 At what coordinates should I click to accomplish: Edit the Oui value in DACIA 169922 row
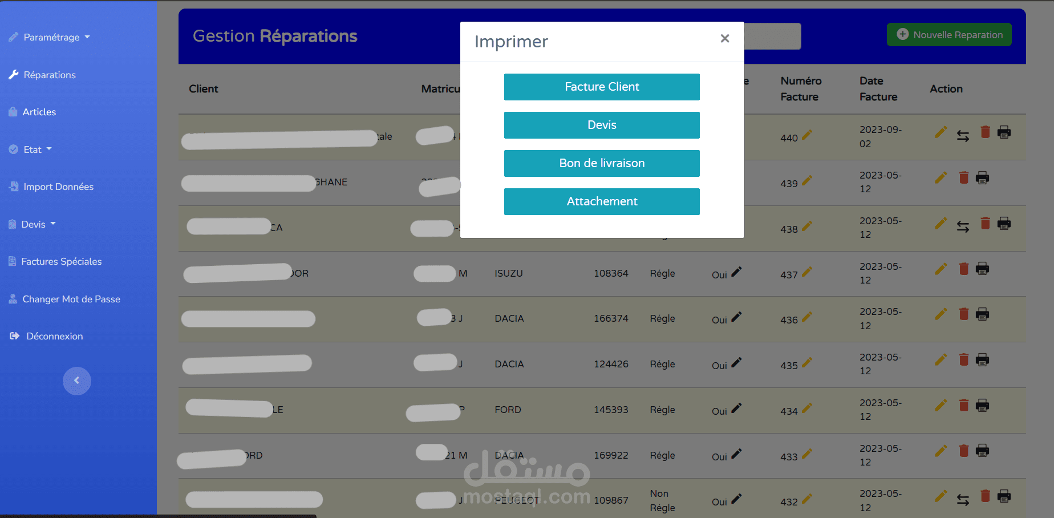[736, 454]
